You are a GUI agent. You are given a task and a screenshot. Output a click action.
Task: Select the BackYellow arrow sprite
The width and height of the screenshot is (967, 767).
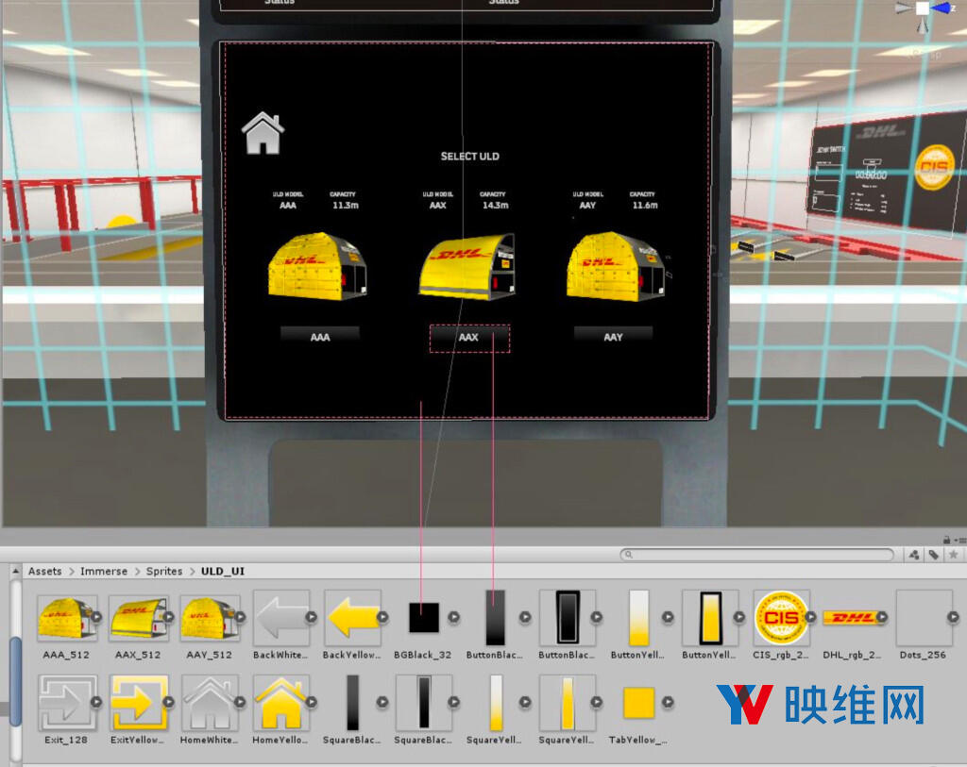point(351,617)
